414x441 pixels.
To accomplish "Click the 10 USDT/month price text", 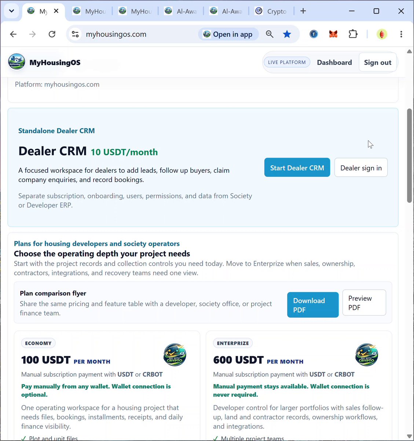I will [124, 152].
